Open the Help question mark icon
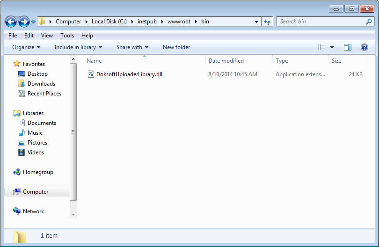 [x=364, y=47]
